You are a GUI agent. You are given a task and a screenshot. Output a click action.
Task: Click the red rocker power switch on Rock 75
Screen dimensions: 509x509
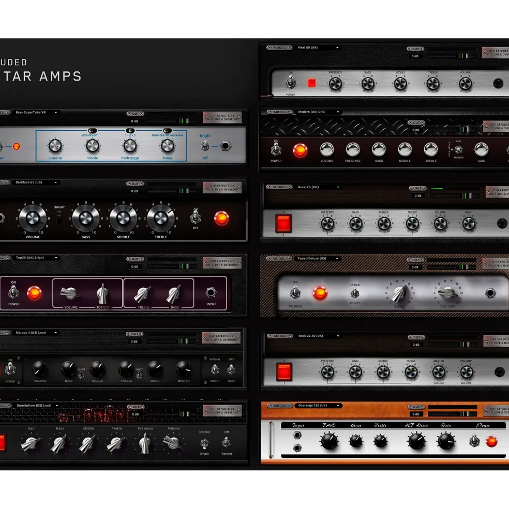coord(283,223)
